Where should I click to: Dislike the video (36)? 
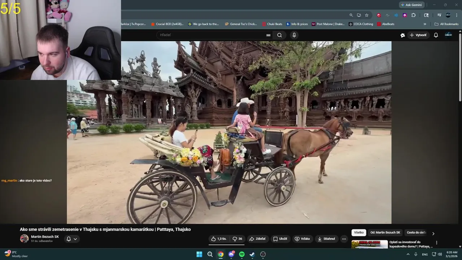click(237, 239)
